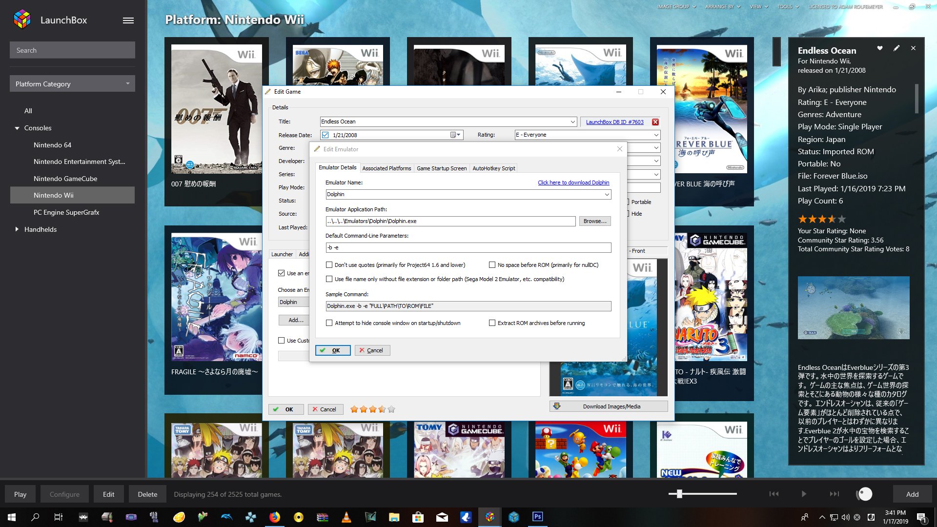The width and height of the screenshot is (937, 527).
Task: Click the download Dolphin link
Action: coord(573,182)
